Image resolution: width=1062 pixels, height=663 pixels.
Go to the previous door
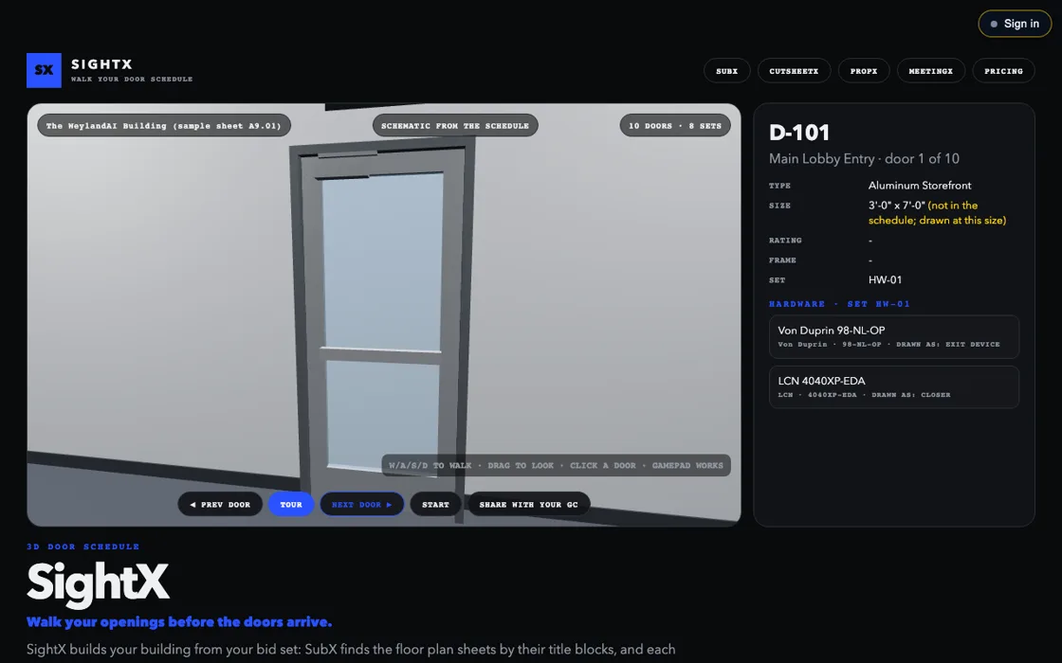220,504
